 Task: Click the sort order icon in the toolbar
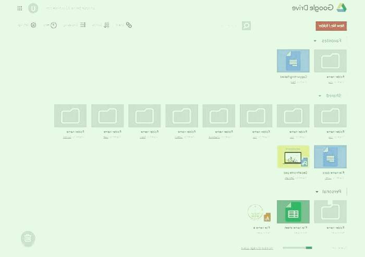(106, 25)
